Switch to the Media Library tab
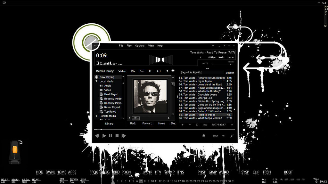Screen dimensions: 328x184 coord(105,71)
